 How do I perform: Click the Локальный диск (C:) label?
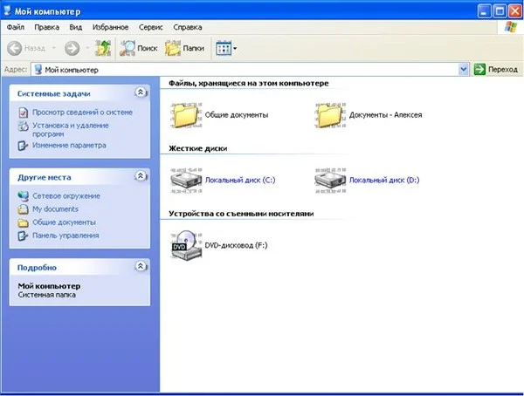(x=240, y=181)
